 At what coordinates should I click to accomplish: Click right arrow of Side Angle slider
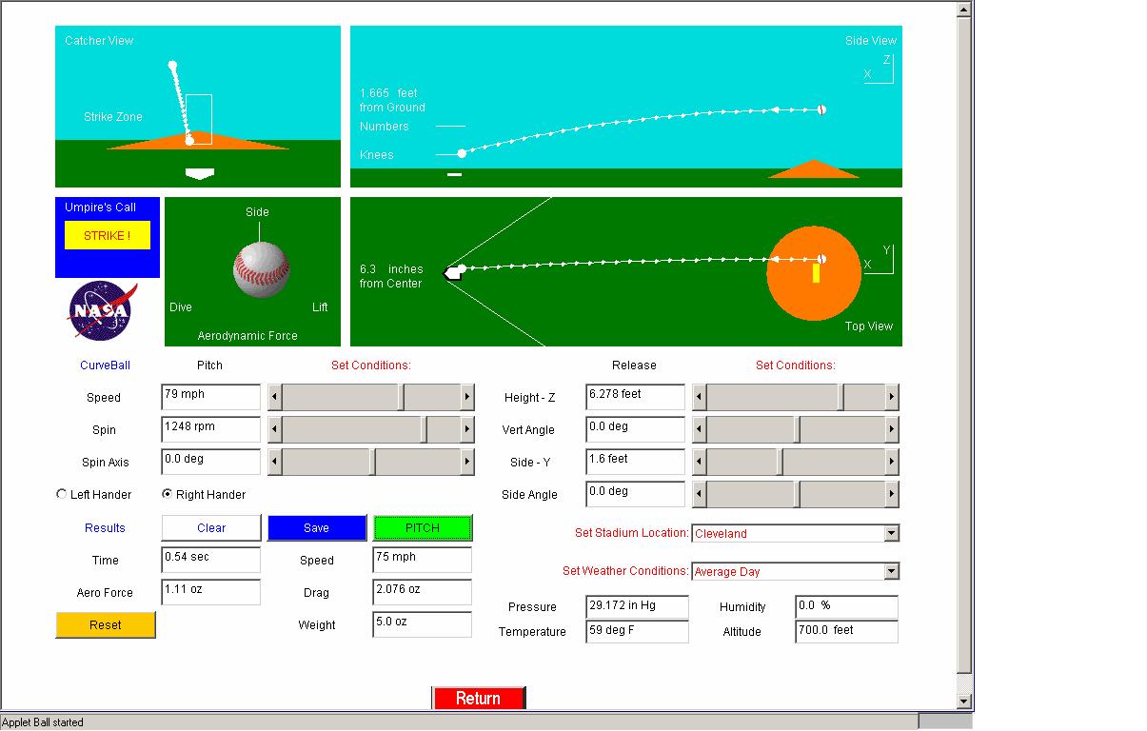[x=892, y=495]
